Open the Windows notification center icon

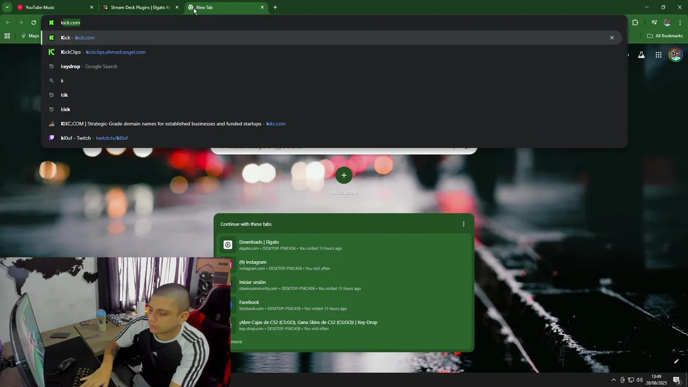[677, 380]
